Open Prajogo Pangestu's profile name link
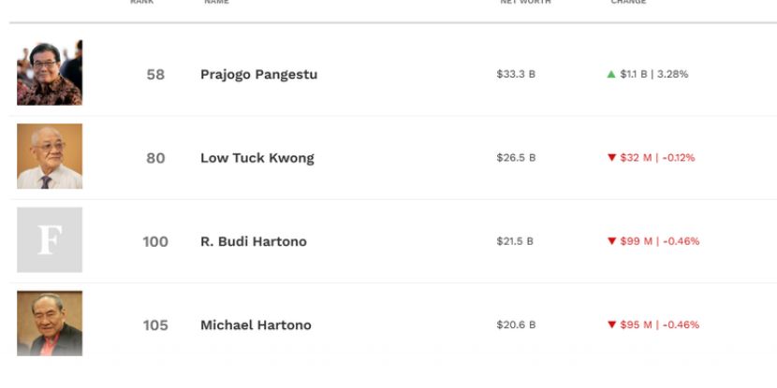The height and width of the screenshot is (388, 777). point(258,75)
